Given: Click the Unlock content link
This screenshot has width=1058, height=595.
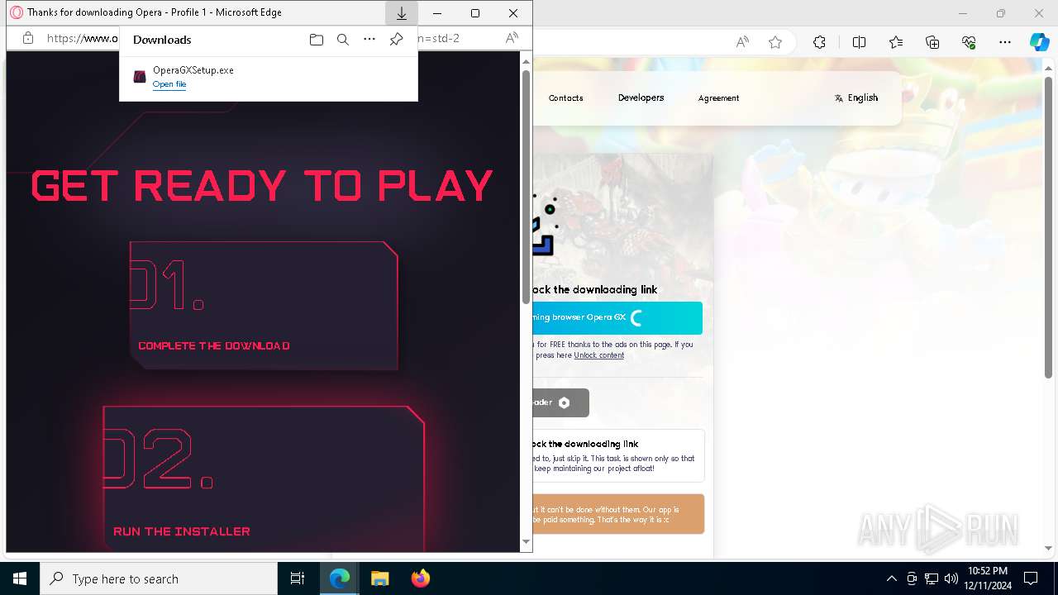Looking at the screenshot, I should [599, 355].
